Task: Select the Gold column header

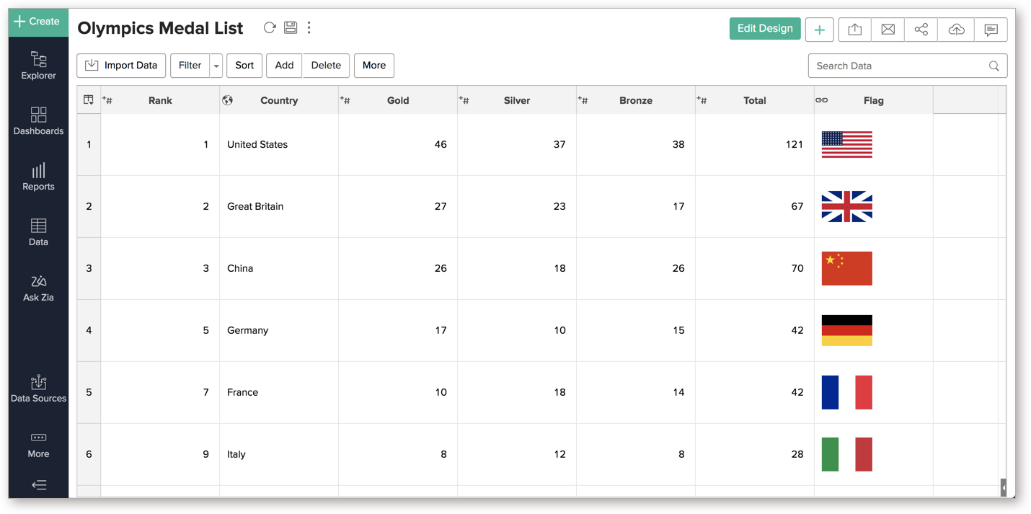Action: (x=398, y=100)
